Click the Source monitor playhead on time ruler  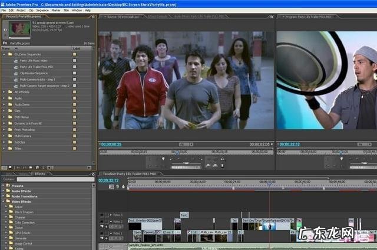pyautogui.click(x=177, y=151)
